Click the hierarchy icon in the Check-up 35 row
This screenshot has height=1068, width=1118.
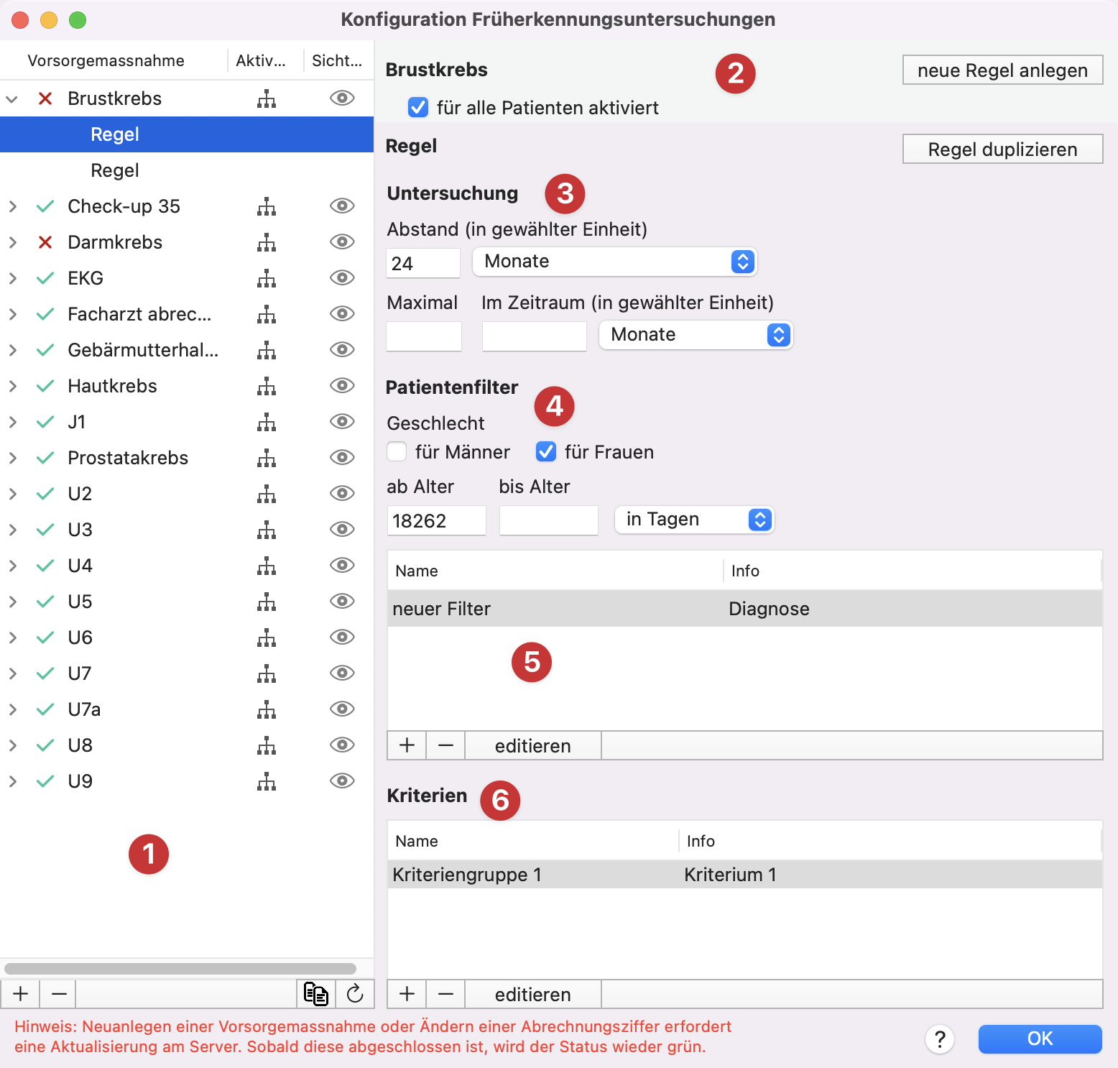click(267, 206)
